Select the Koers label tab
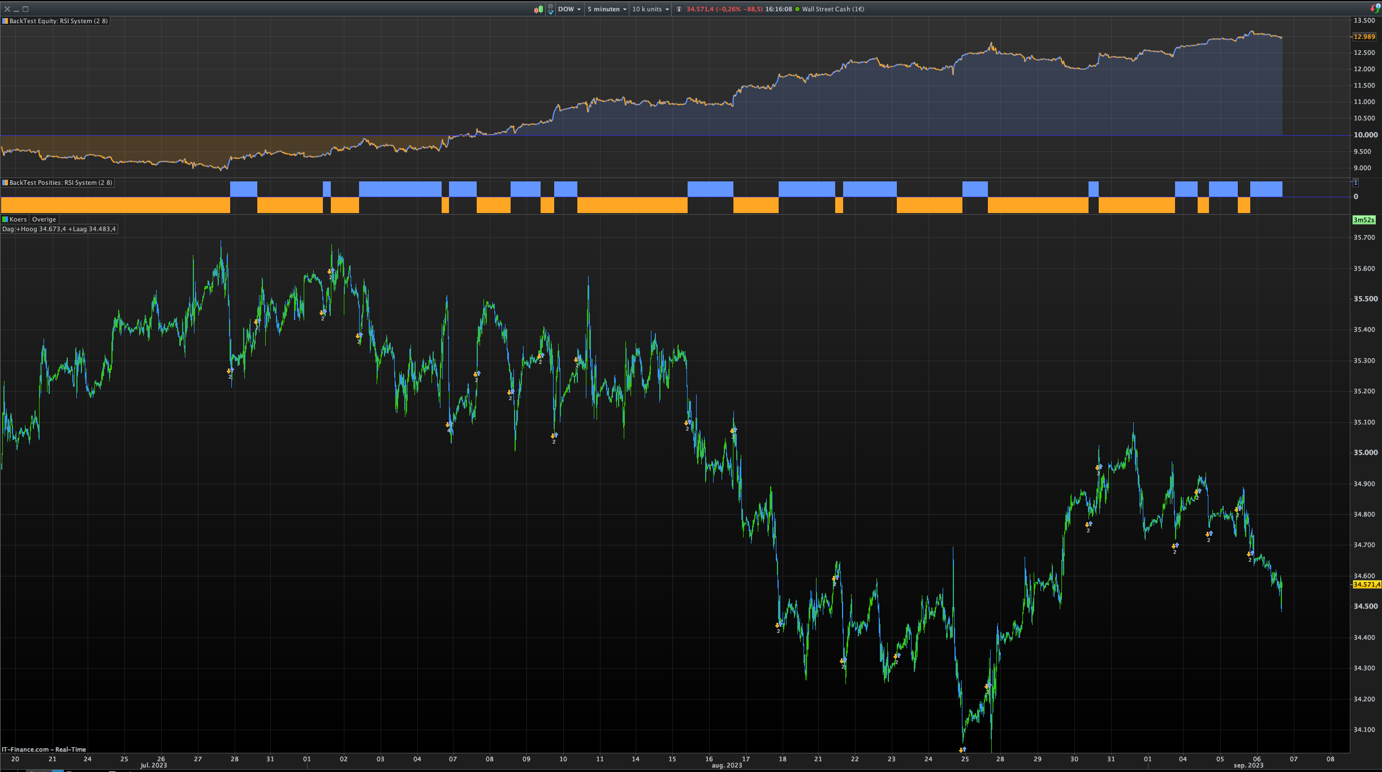Image resolution: width=1382 pixels, height=772 pixels. (18, 219)
